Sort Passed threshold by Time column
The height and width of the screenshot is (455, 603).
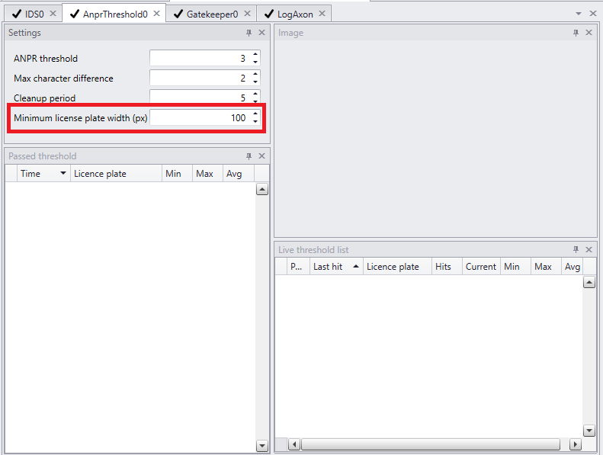43,174
